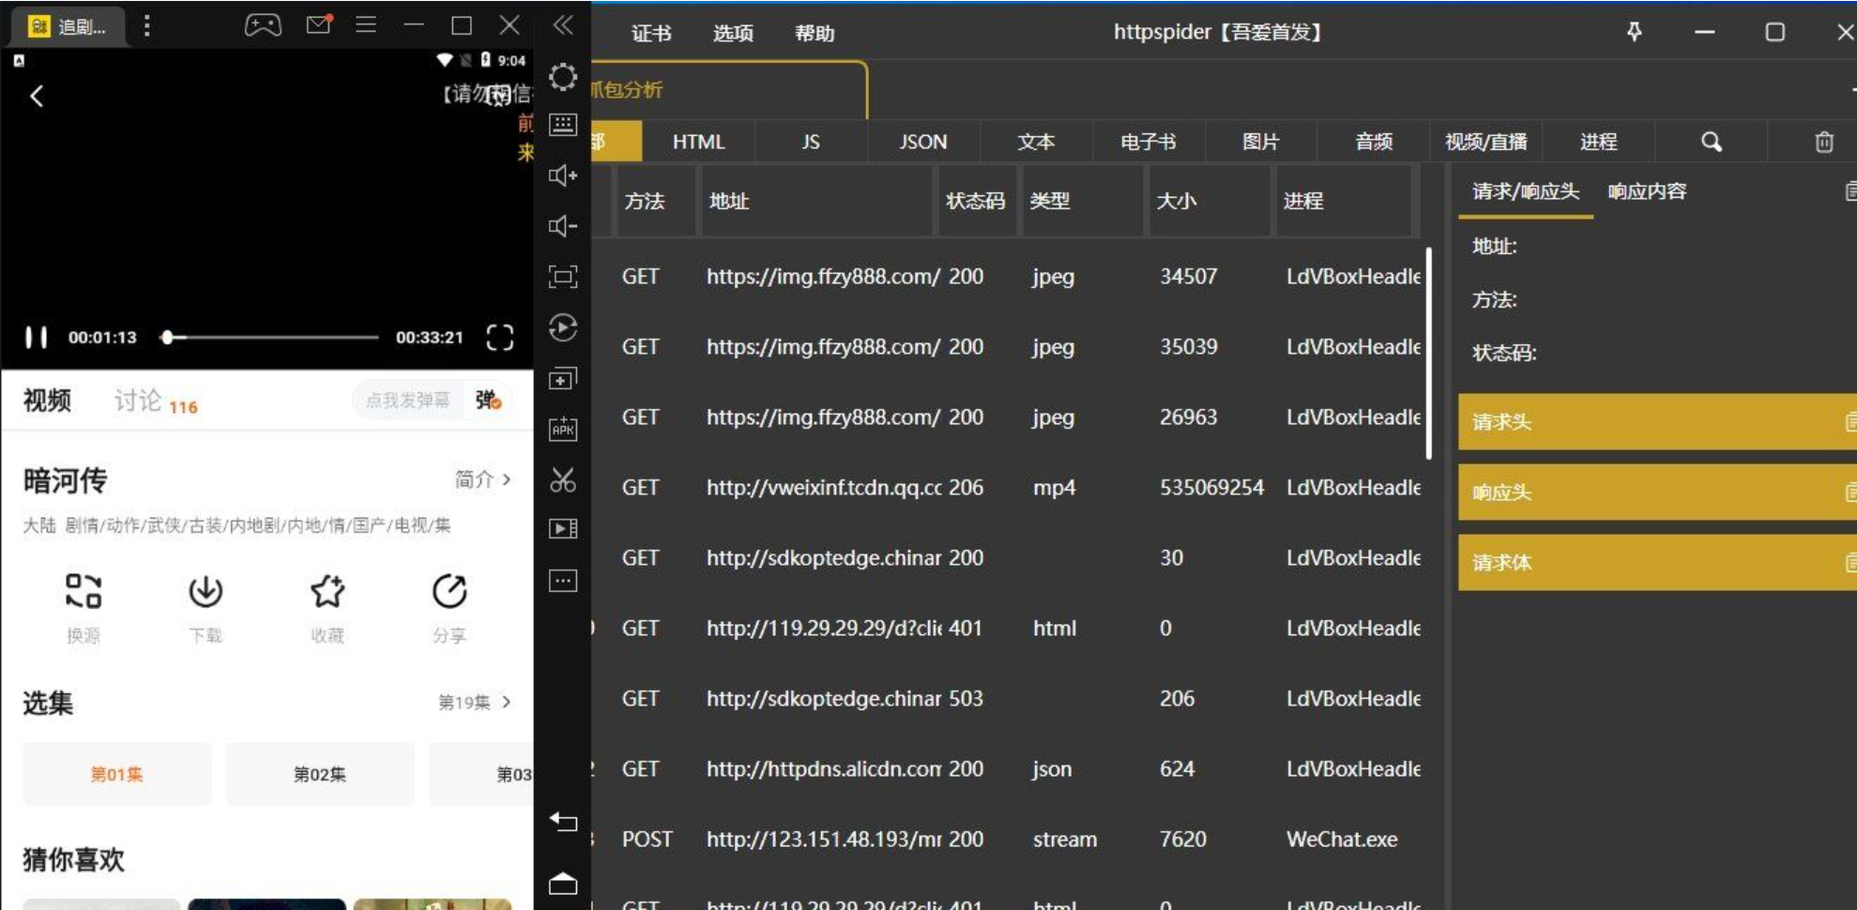Filter captures by JSON
This screenshot has height=910, width=1857.
point(923,142)
